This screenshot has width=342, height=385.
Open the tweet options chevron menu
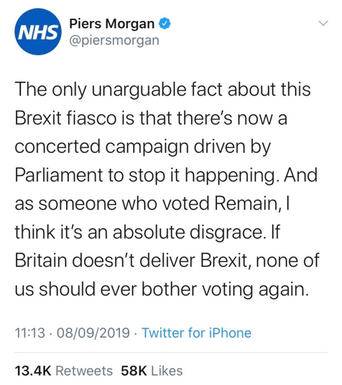(x=323, y=24)
